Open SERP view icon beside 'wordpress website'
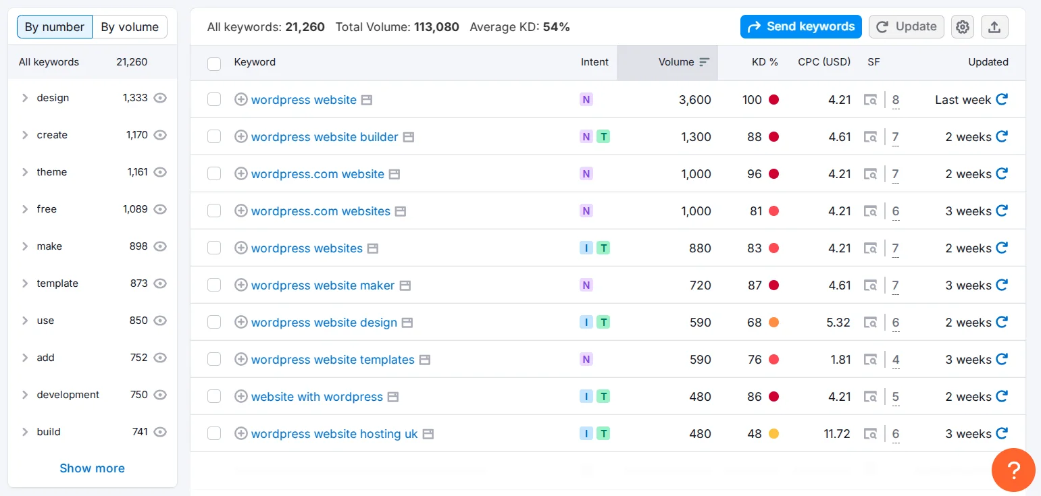Image resolution: width=1041 pixels, height=496 pixels. tap(367, 100)
